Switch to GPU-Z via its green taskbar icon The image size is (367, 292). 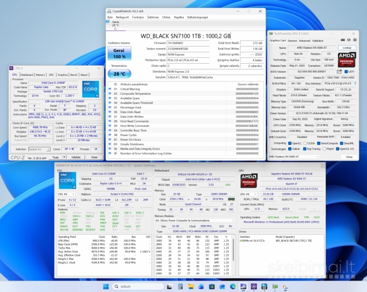pyautogui.click(x=275, y=287)
